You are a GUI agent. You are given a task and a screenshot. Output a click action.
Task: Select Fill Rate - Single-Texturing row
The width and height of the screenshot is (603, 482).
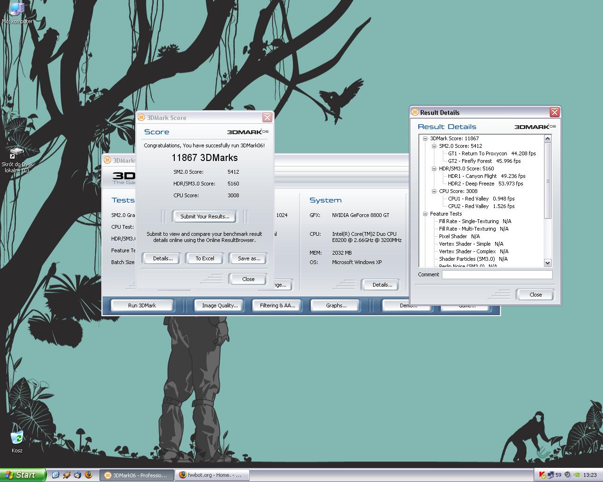coord(475,221)
